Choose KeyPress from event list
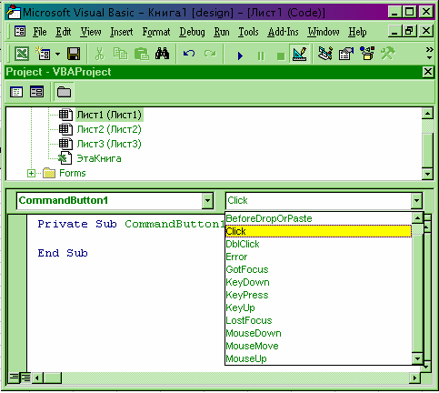 319,295
